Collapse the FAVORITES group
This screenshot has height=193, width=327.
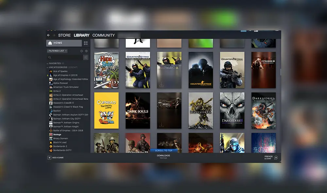click(48, 63)
